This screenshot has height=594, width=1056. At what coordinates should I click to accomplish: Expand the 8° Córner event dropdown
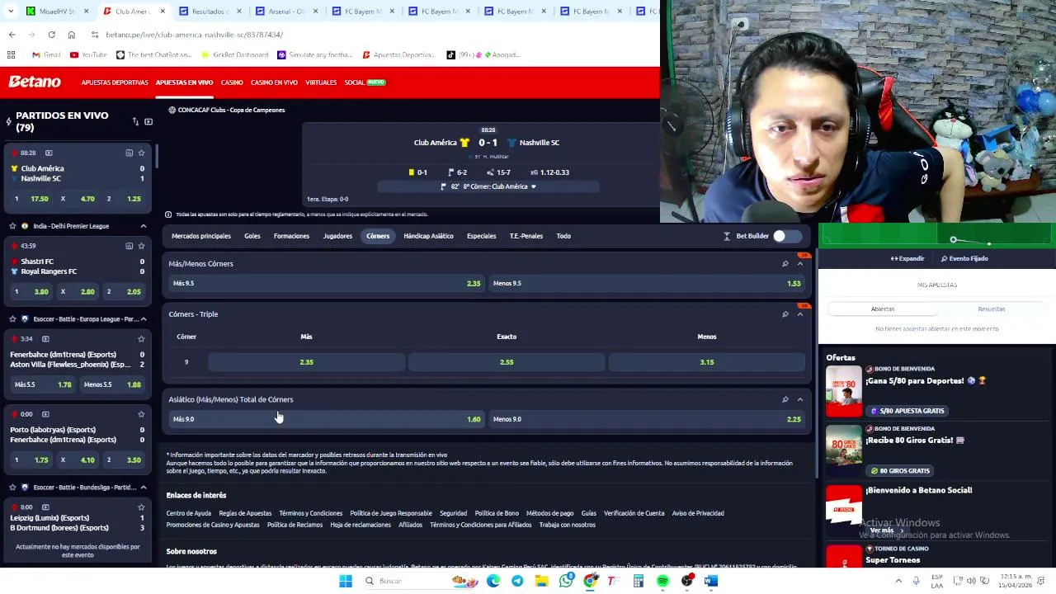[x=533, y=186]
